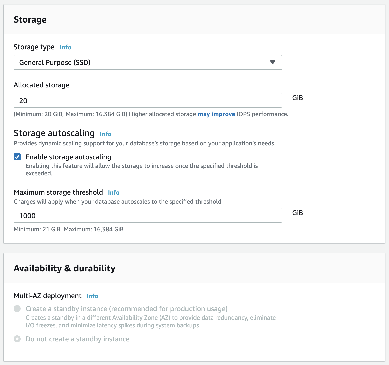Select General Purpose (SSD) storage option

click(148, 62)
